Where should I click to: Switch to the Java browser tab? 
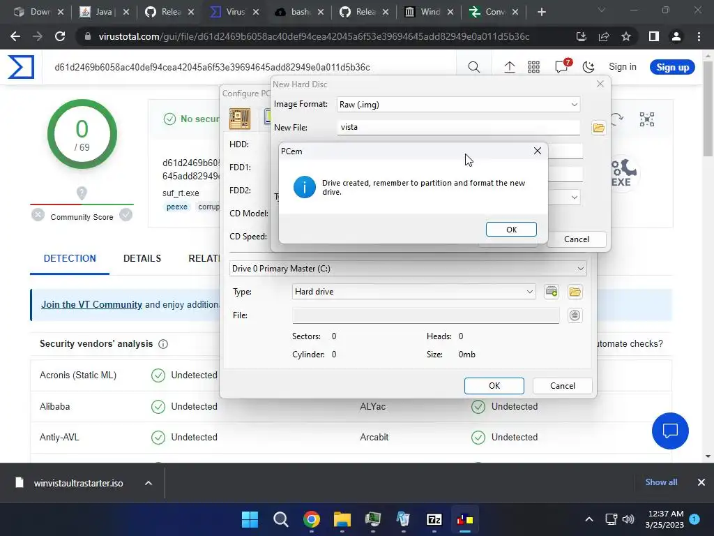[104, 12]
